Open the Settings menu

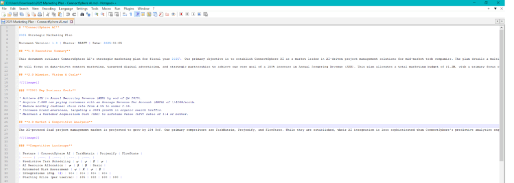pyautogui.click(x=82, y=9)
